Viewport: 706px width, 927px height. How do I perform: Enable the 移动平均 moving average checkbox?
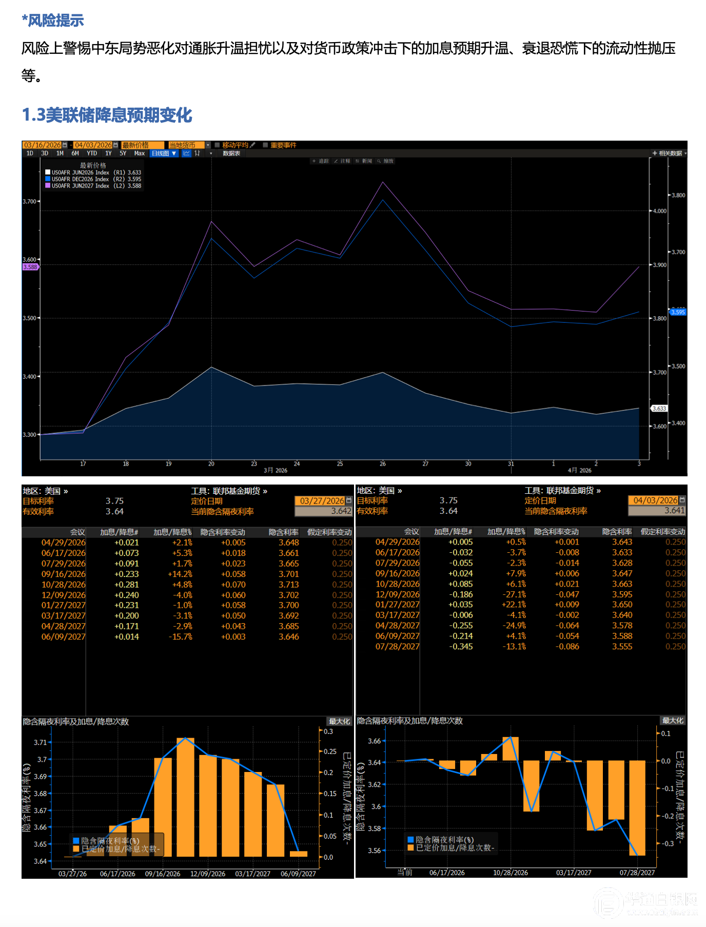coord(218,145)
